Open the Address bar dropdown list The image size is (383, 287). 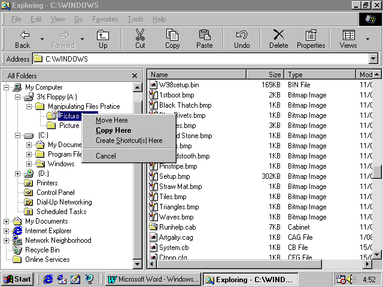373,59
